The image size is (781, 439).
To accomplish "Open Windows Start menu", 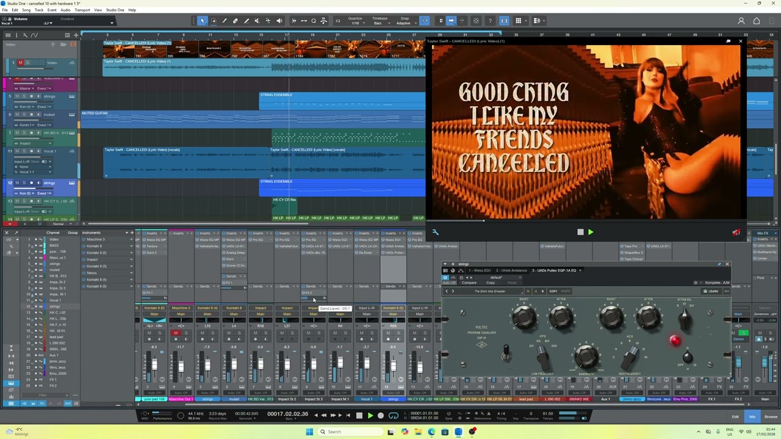I will 309,432.
